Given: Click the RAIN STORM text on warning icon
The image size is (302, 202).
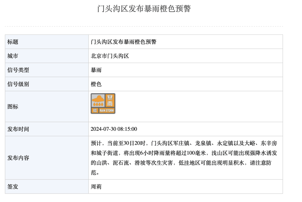Looking at the screenshot, I should tap(106, 110).
